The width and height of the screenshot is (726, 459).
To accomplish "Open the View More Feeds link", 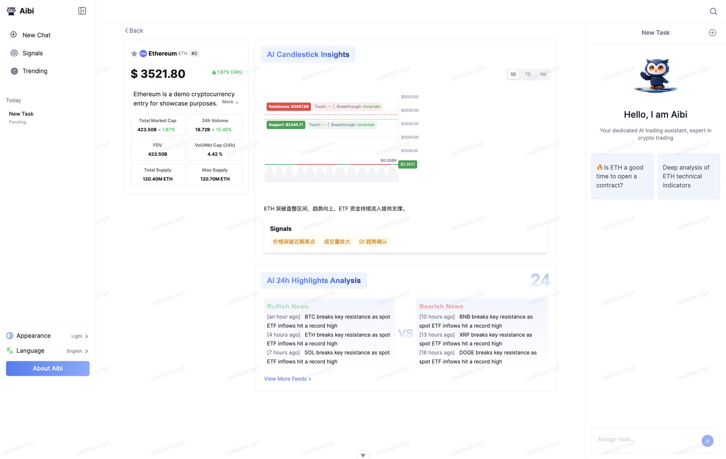I will pyautogui.click(x=288, y=379).
